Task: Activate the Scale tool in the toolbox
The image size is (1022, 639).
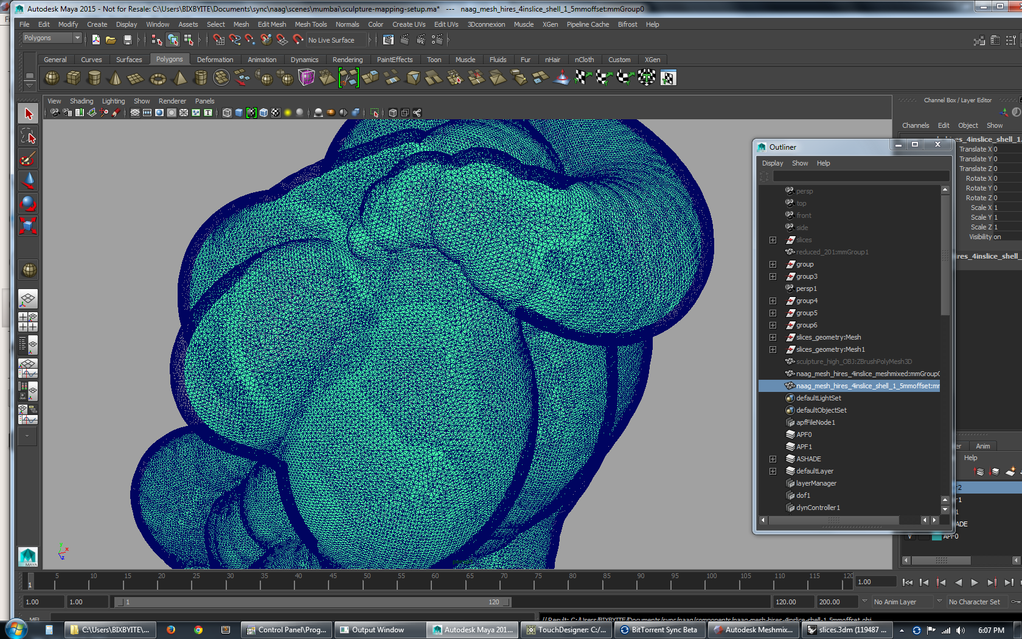Action: click(28, 225)
